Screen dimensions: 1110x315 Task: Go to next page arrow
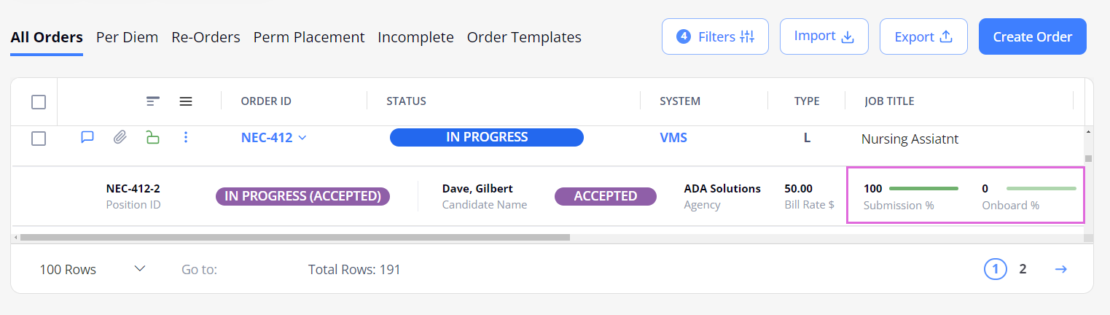(1061, 270)
